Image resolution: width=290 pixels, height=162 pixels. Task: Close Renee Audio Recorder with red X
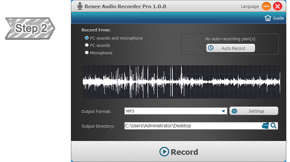tap(277, 6)
